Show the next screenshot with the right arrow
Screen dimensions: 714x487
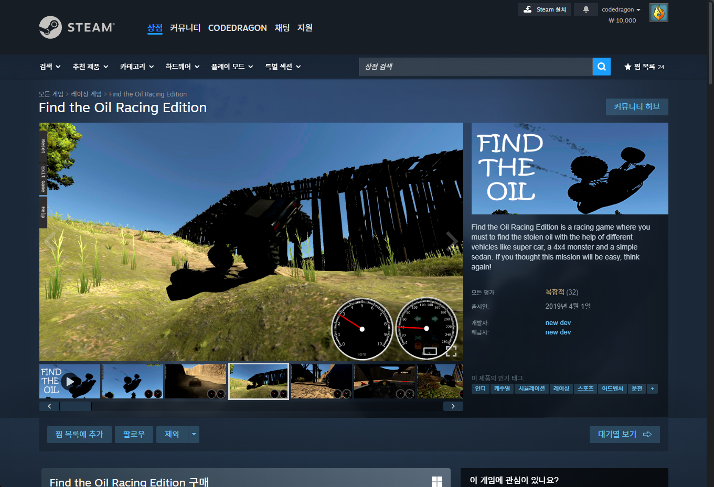tap(452, 241)
